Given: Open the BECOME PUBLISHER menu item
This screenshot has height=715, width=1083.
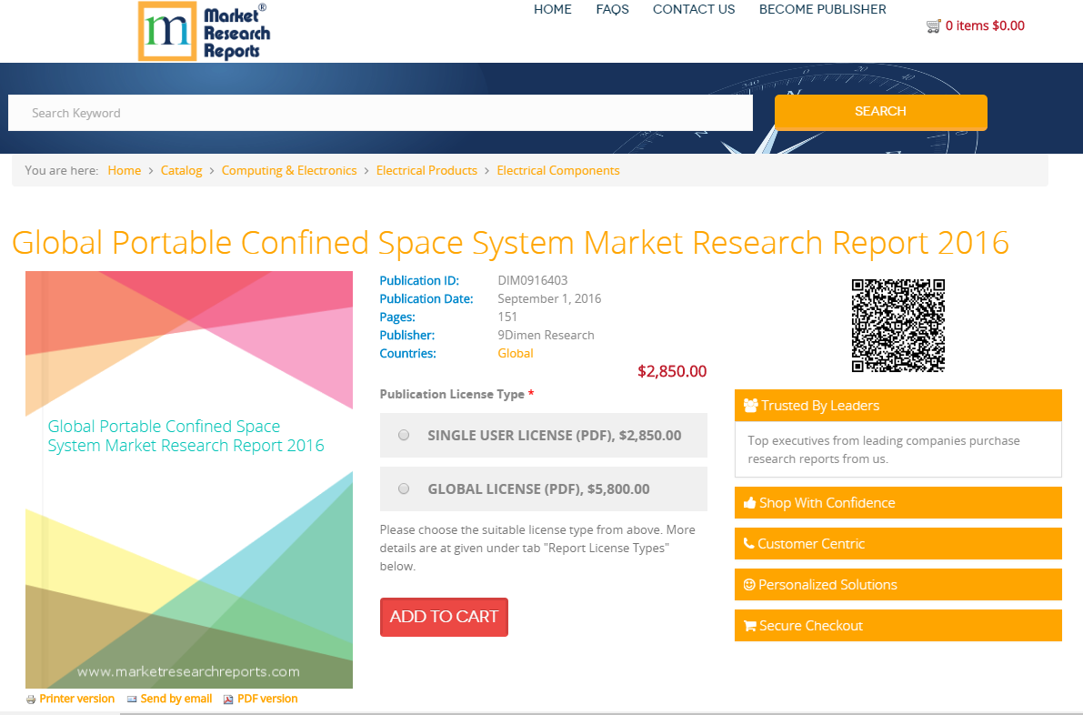Looking at the screenshot, I should [822, 10].
